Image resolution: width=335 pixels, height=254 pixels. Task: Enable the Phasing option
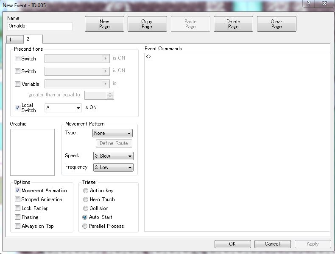(x=18, y=217)
